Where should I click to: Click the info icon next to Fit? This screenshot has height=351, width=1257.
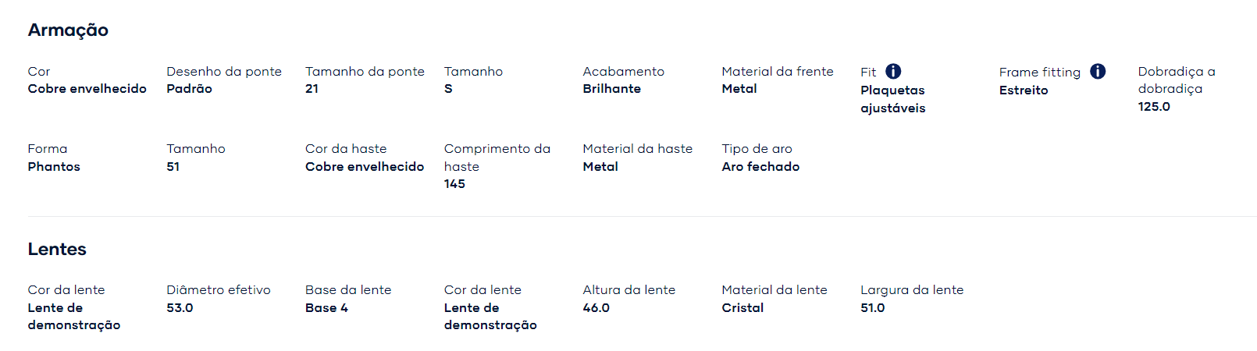(x=893, y=71)
